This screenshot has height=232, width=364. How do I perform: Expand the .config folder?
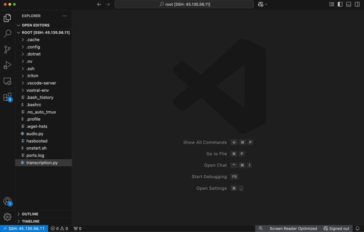tap(43, 47)
